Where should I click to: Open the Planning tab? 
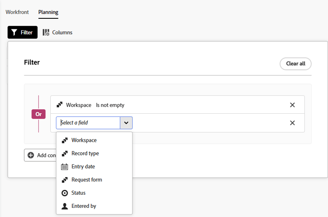point(48,12)
